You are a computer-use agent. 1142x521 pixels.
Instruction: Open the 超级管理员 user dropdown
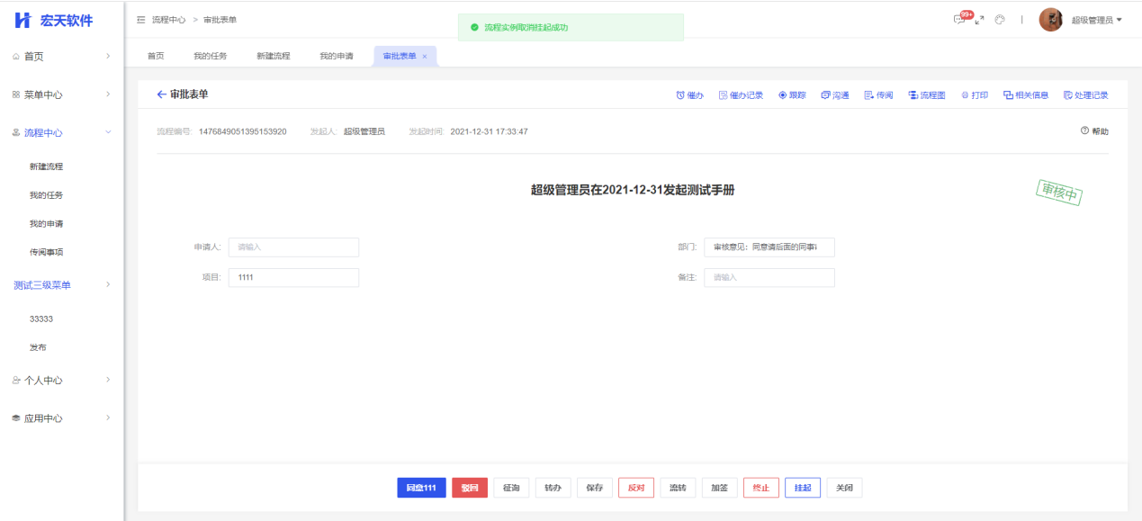point(1095,20)
